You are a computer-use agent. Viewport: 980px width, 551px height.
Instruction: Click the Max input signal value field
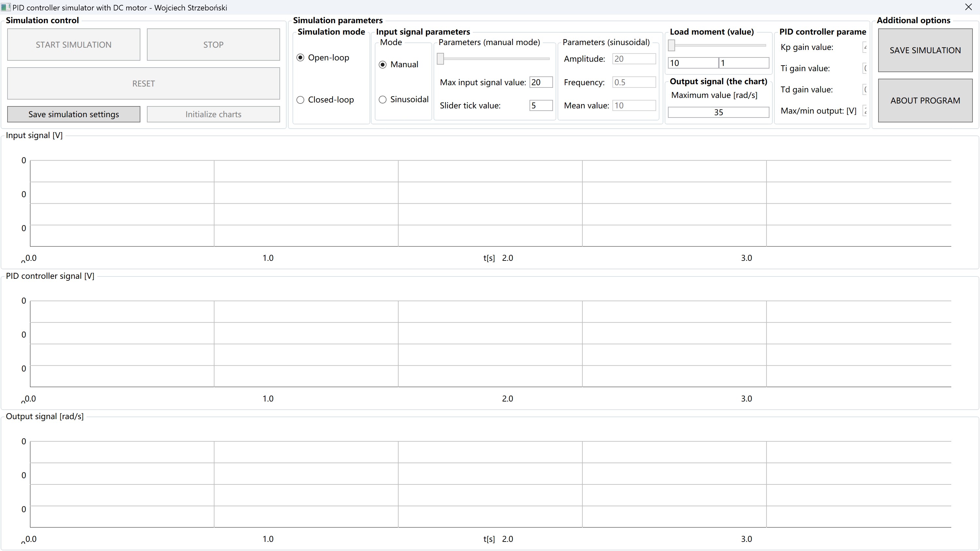click(x=541, y=82)
